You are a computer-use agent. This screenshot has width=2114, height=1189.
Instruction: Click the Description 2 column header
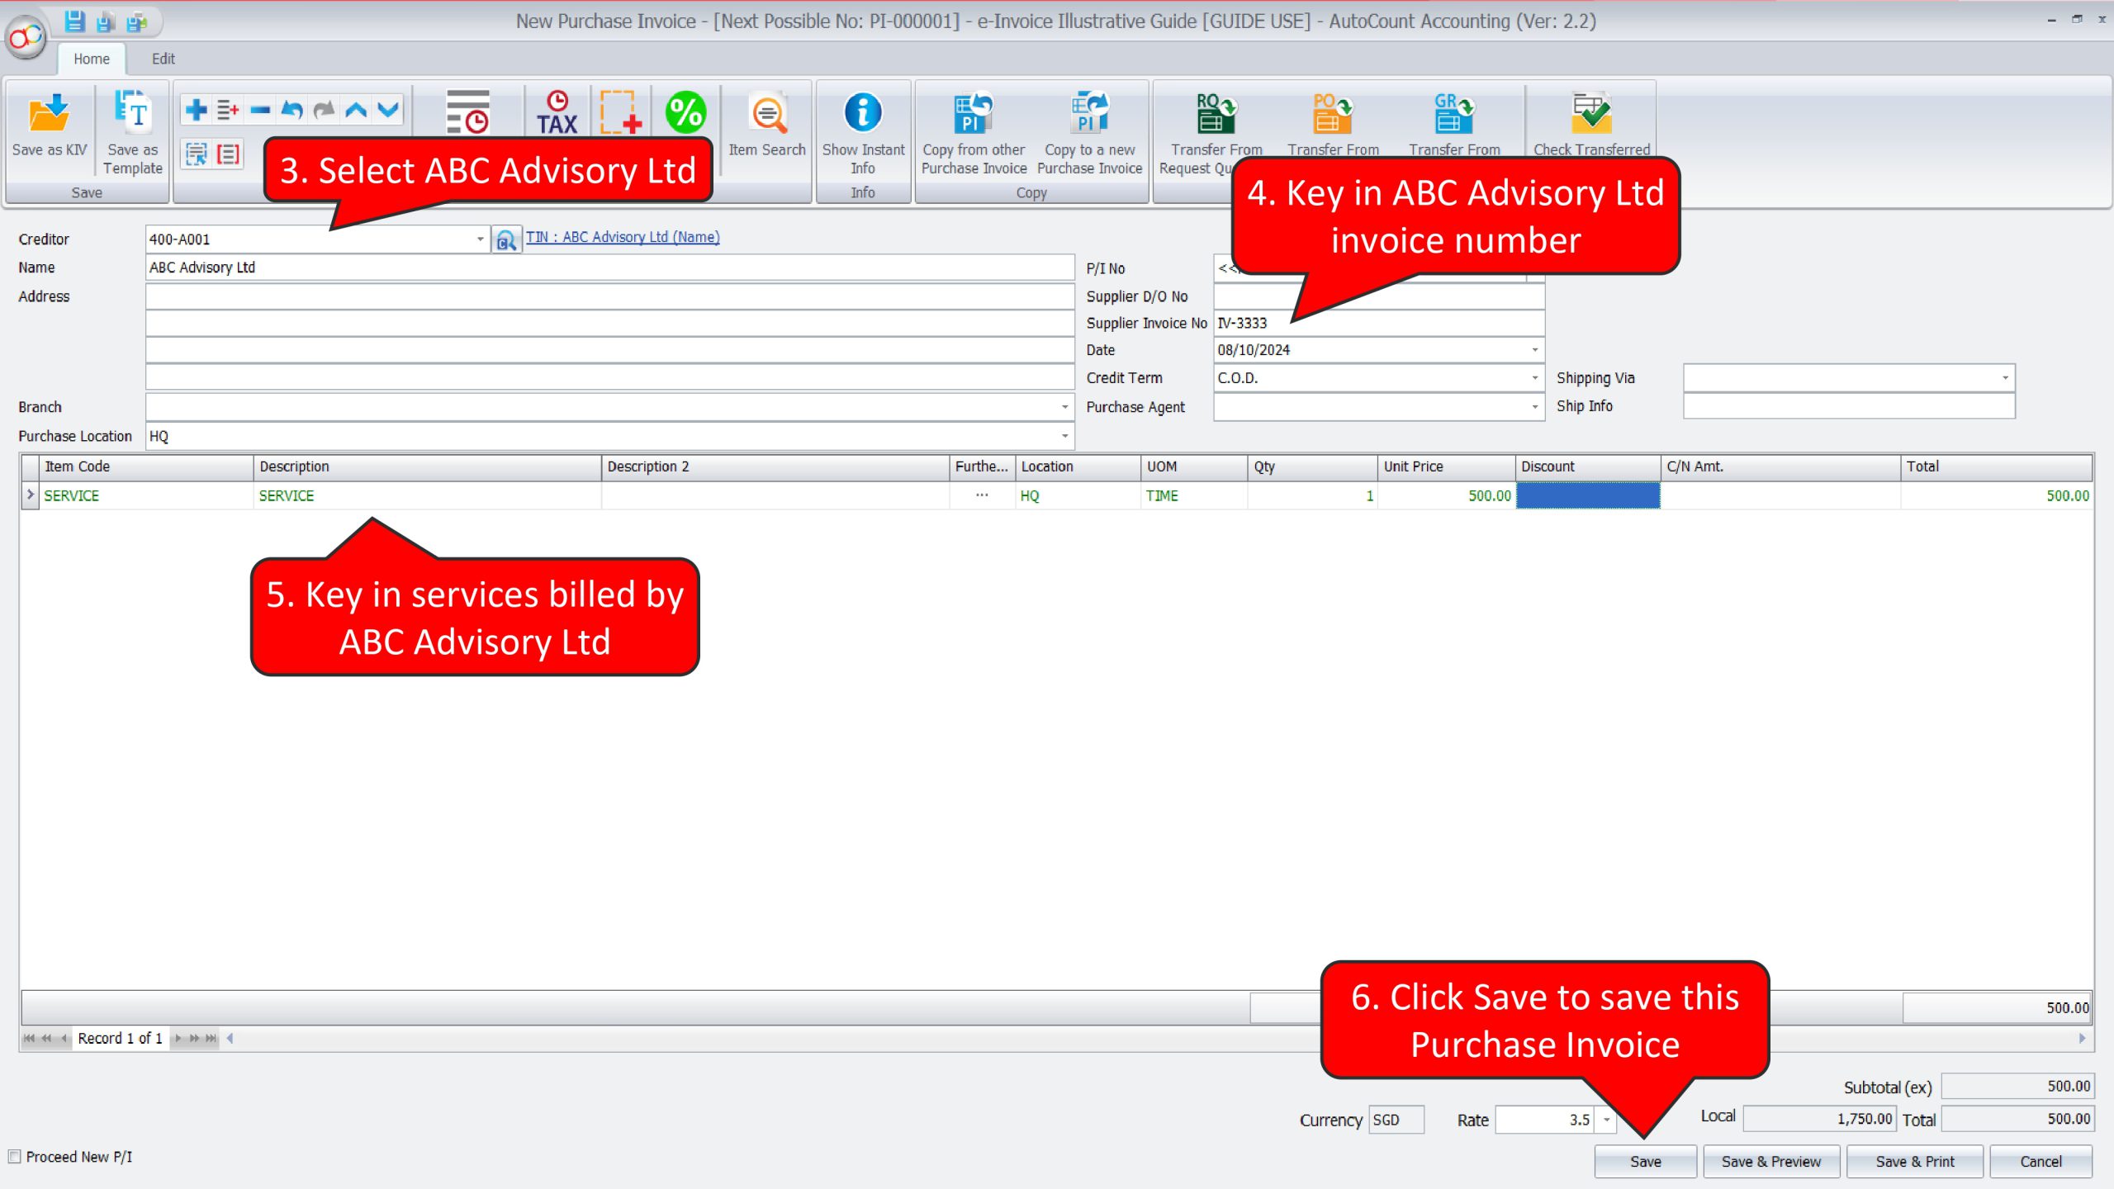click(775, 467)
